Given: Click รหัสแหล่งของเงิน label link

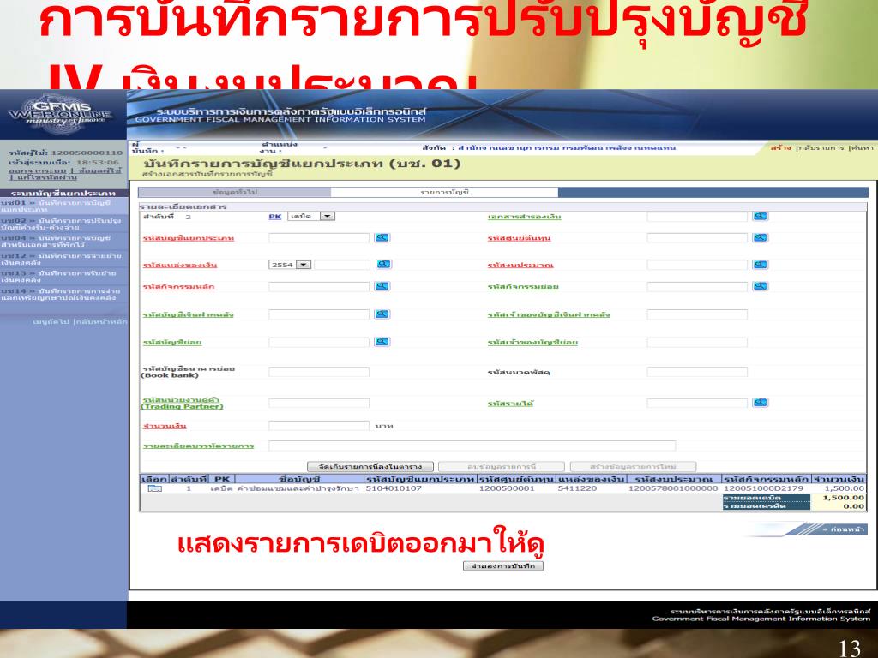Looking at the screenshot, I should point(180,266).
